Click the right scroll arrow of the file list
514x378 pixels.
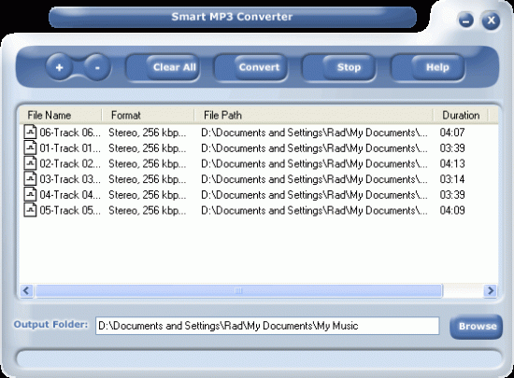[491, 290]
